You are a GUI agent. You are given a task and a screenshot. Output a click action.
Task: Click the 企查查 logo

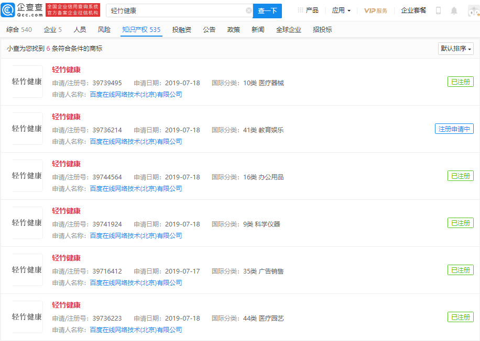click(x=25, y=9)
